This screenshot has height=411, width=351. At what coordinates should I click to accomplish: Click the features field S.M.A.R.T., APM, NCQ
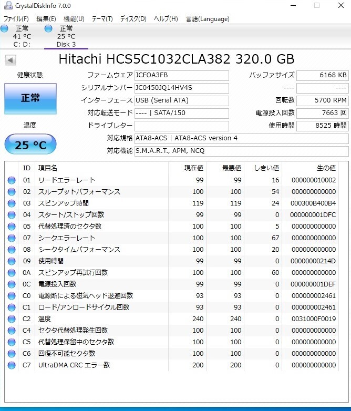(242, 151)
